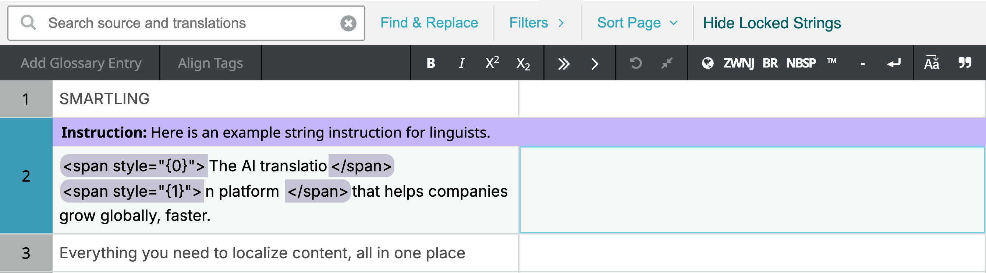Insert return line break arrow icon
Viewport: 986px width, 273px height.
pos(894,63)
